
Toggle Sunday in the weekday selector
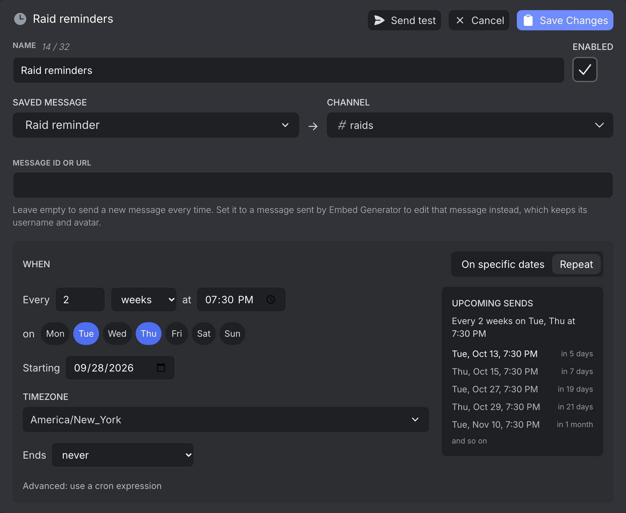tap(233, 334)
